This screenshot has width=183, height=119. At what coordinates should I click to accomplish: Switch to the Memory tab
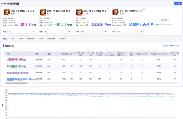[31, 39]
